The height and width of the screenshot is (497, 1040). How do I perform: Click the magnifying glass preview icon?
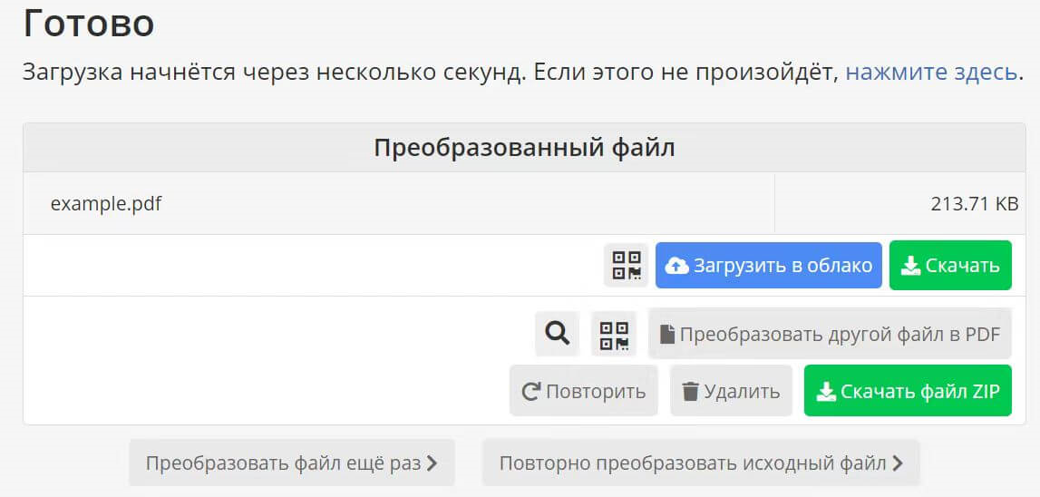pyautogui.click(x=558, y=334)
